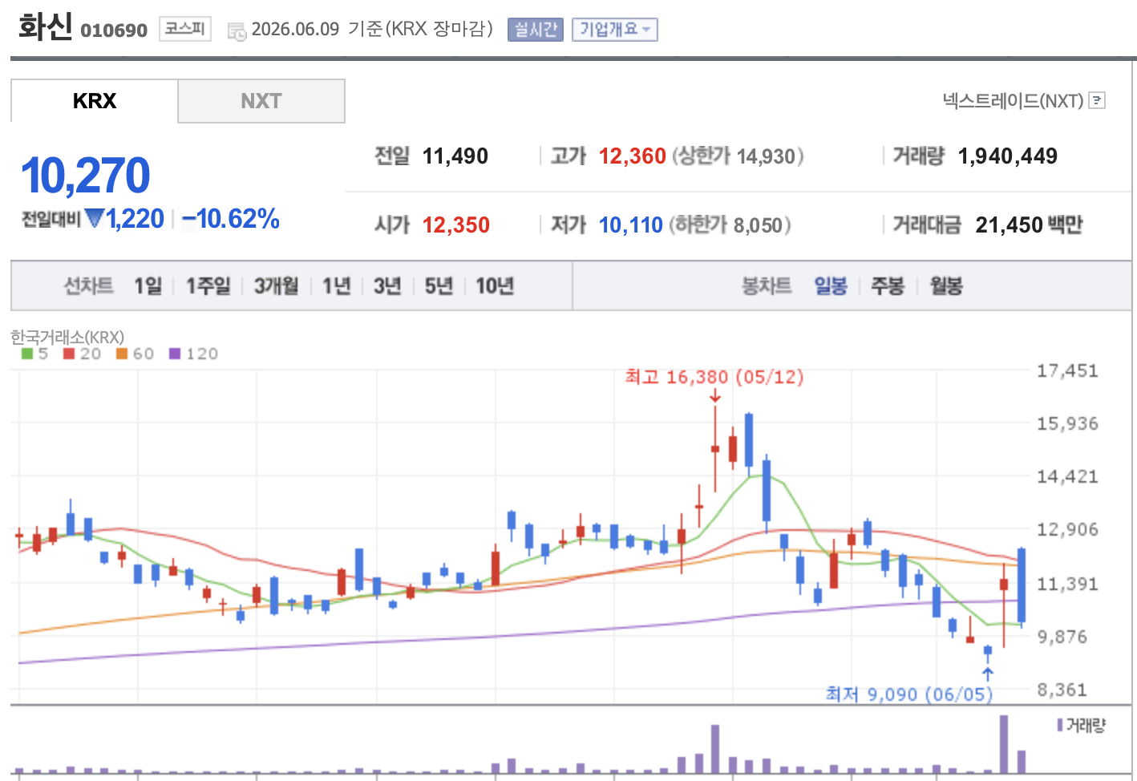Click the 넥스트레이드(NXT) help icon
Viewport: 1137px width, 781px height.
1098,100
